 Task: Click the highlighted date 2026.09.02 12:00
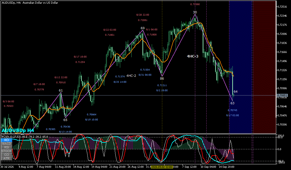click(x=162, y=167)
